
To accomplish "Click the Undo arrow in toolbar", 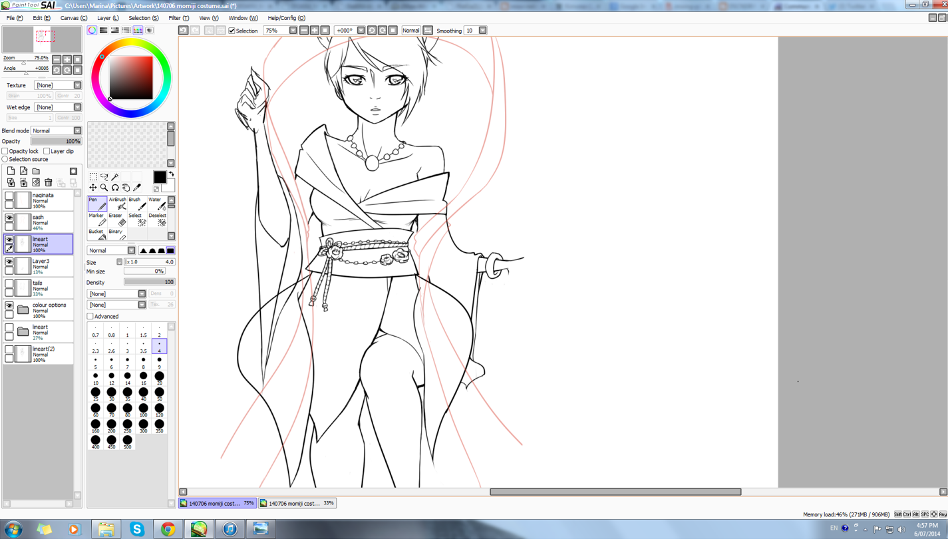I will pos(184,31).
